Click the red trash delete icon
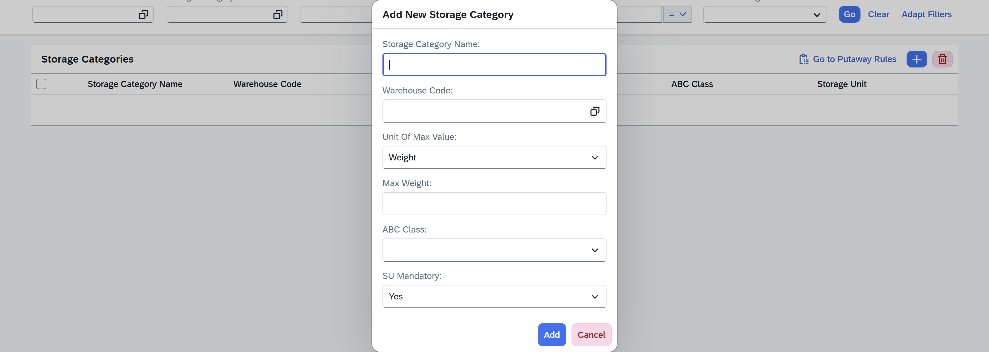Viewport: 989px width, 352px height. point(942,59)
